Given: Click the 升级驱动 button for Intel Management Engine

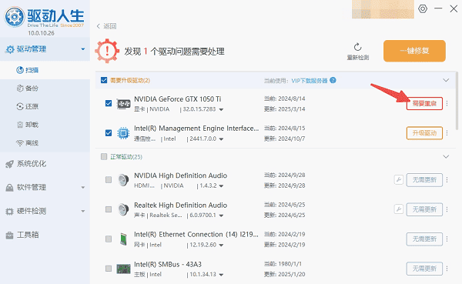Looking at the screenshot, I should click(424, 133).
